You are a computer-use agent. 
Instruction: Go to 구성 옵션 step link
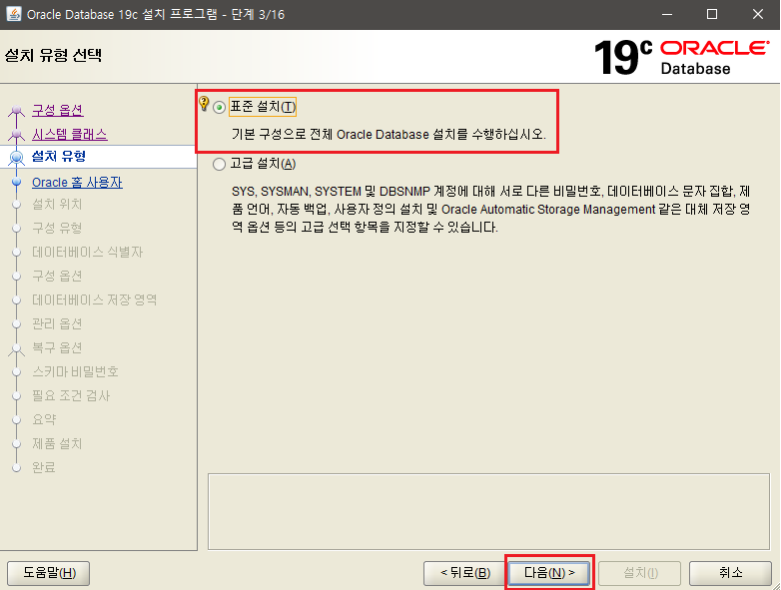(x=58, y=110)
